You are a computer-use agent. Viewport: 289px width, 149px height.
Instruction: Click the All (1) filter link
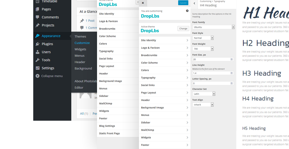coord(84,114)
